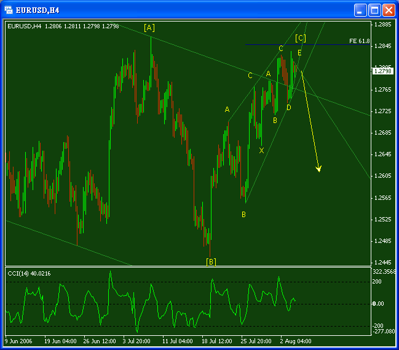Image resolution: width=399 pixels, height=350 pixels.
Task: Click the EURUSD,H4 title bar text
Action: [x=38, y=10]
